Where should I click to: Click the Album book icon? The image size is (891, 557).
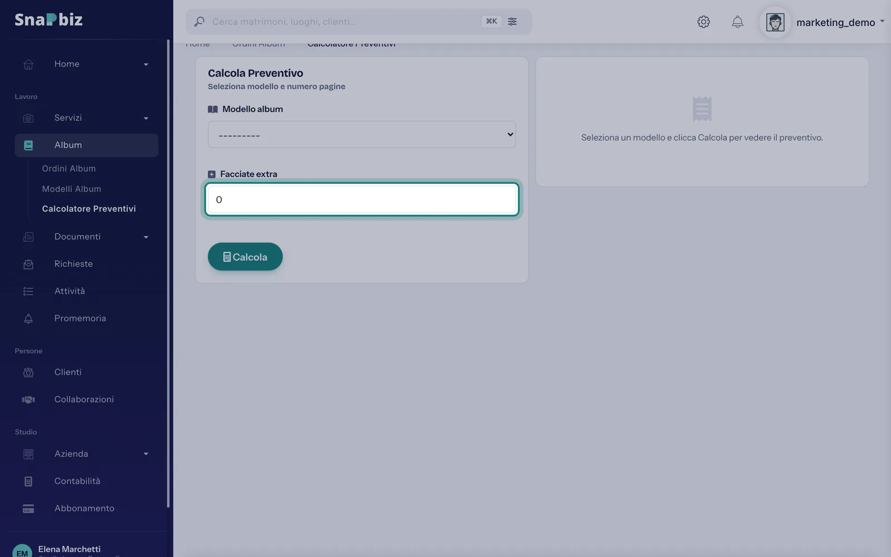click(x=28, y=145)
